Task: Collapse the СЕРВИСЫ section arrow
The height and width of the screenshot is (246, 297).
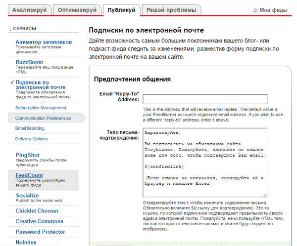Action: (10, 29)
